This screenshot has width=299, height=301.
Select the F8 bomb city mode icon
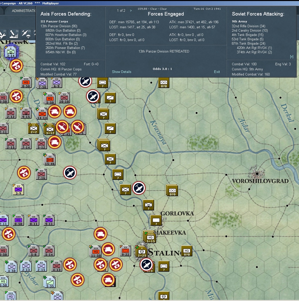(x=14, y=34)
